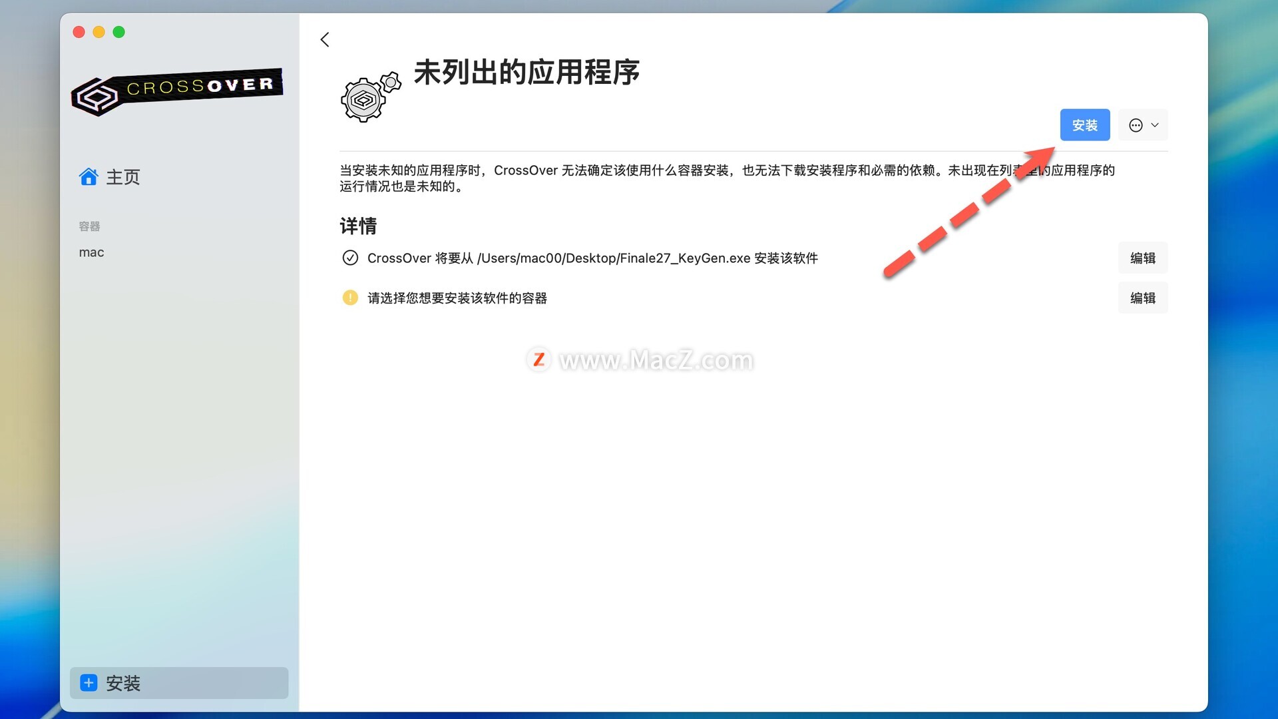Click the 容器 section header

pyautogui.click(x=90, y=226)
